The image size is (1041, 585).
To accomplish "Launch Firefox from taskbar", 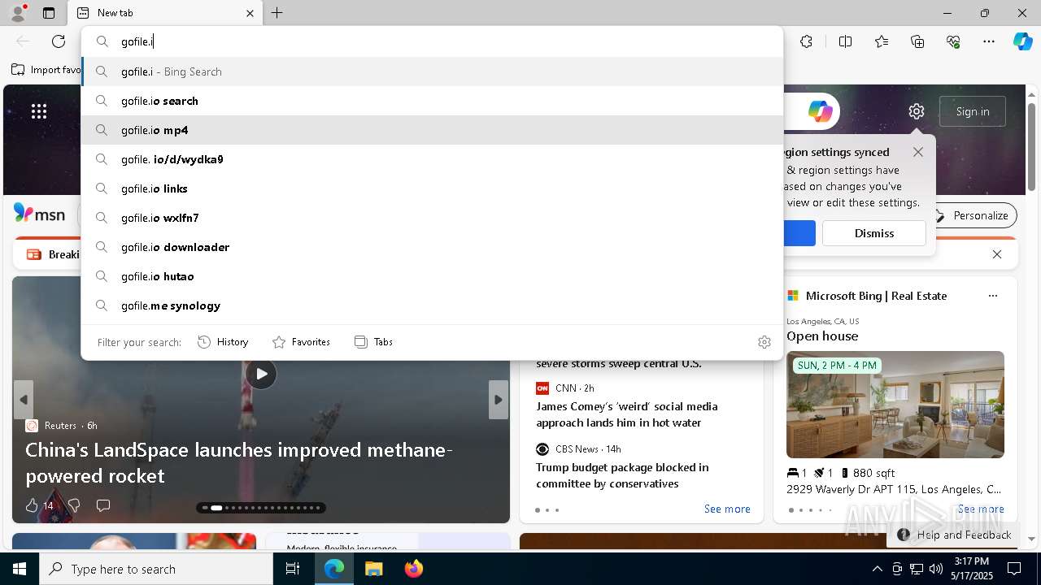I will pyautogui.click(x=413, y=569).
